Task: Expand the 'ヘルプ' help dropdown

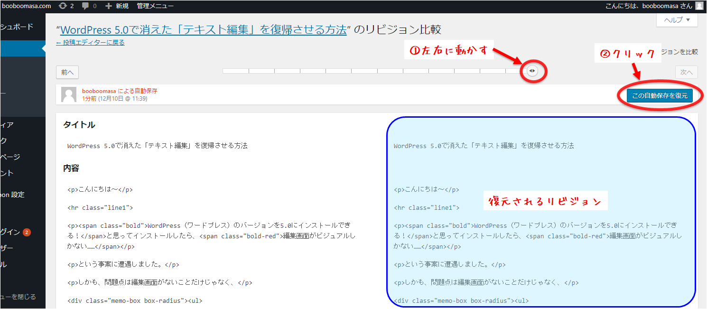Action: pos(677,20)
